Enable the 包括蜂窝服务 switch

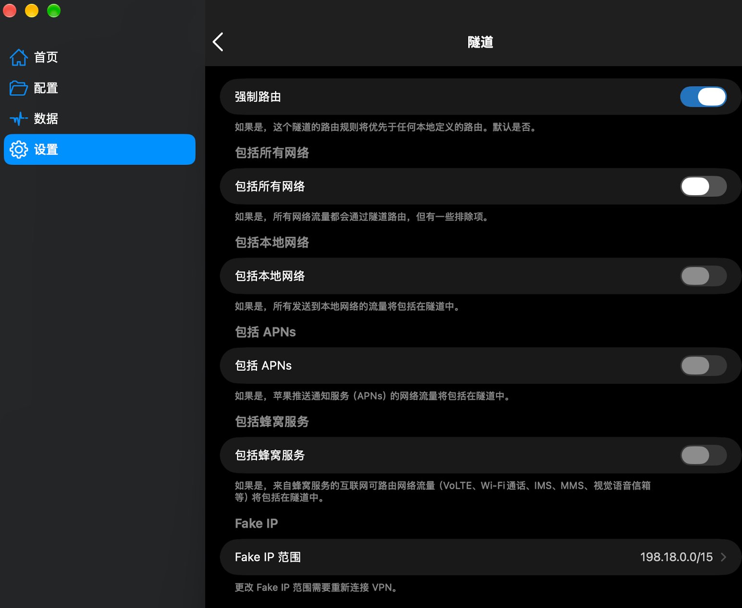coord(703,455)
